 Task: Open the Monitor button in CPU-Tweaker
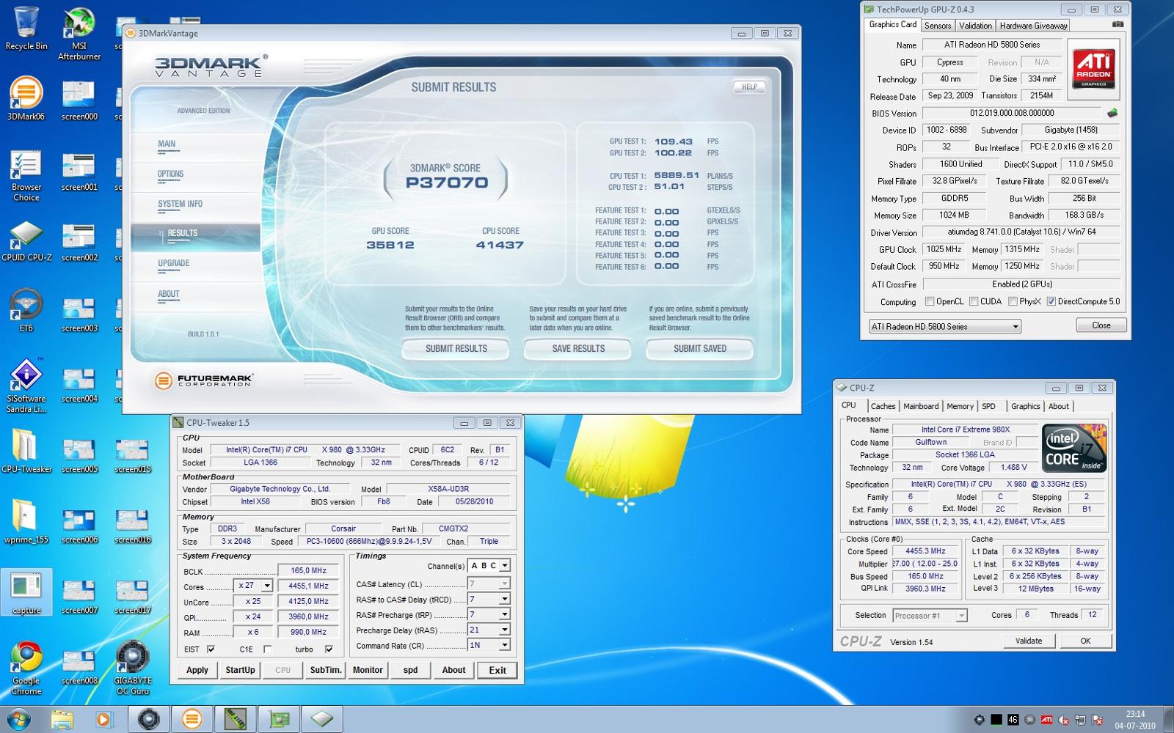pos(367,670)
